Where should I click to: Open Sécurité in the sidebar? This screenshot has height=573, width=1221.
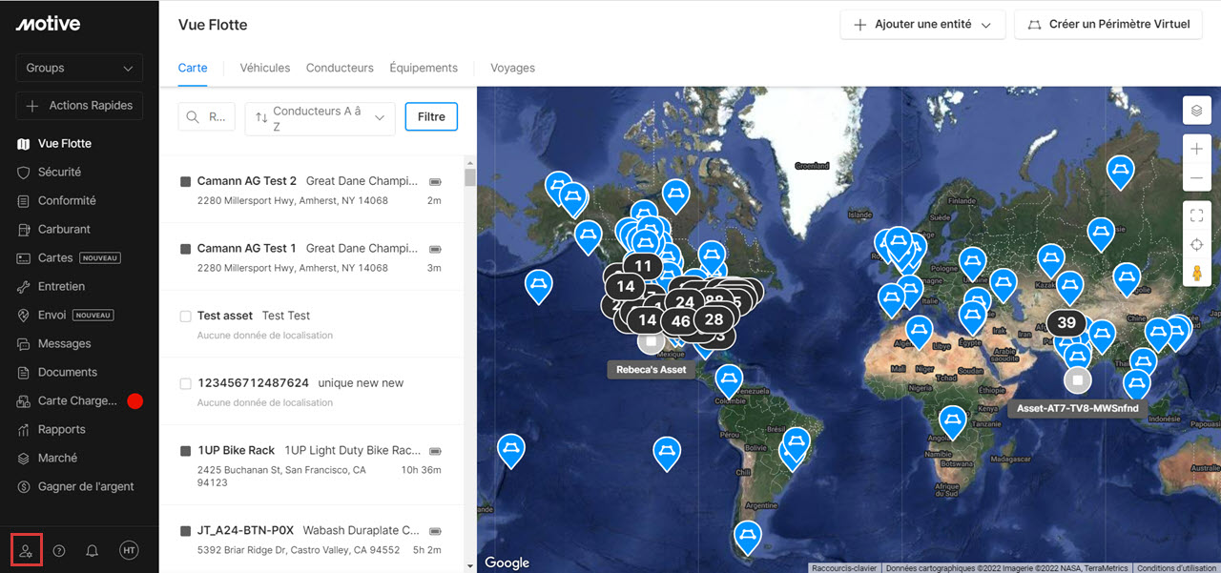59,173
